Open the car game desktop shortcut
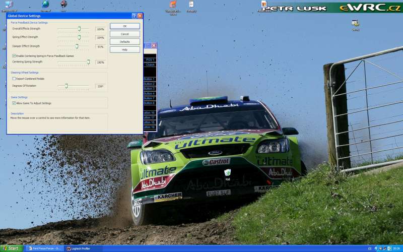 [x=63, y=5]
